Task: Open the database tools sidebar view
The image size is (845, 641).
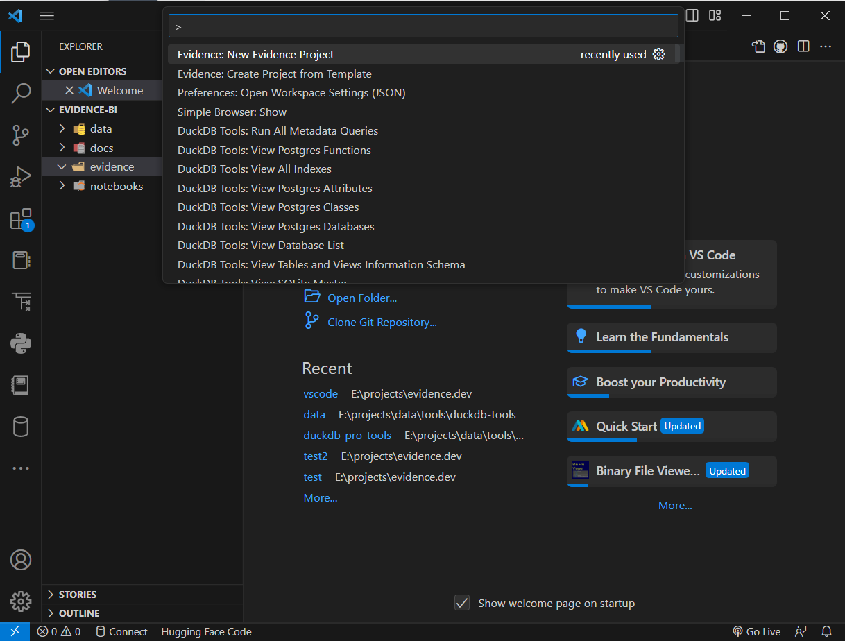Action: [x=21, y=427]
